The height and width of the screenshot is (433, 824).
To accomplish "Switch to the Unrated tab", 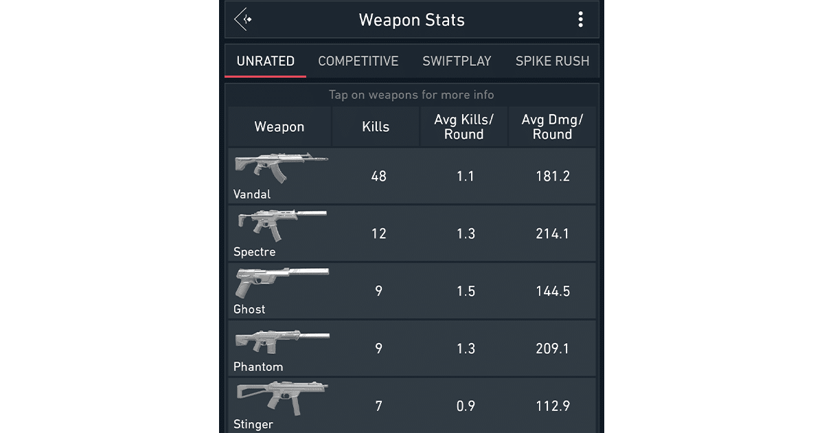I will tap(266, 61).
